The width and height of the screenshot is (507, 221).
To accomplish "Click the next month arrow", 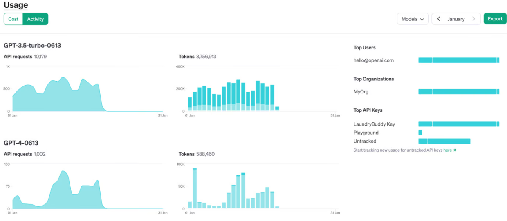I will point(474,19).
